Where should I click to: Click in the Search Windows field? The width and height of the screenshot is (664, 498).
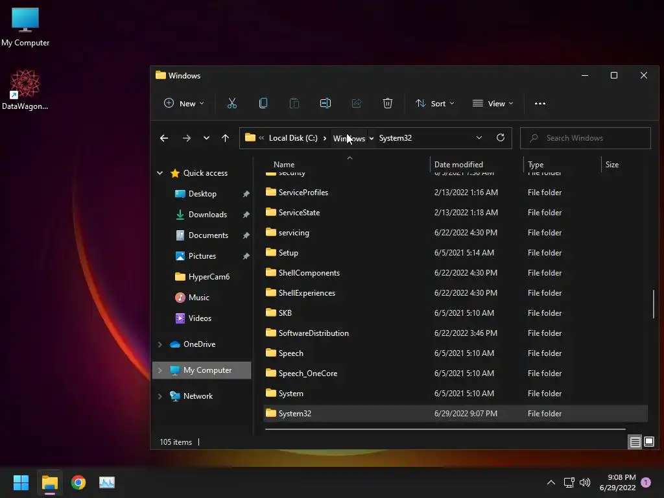(586, 138)
